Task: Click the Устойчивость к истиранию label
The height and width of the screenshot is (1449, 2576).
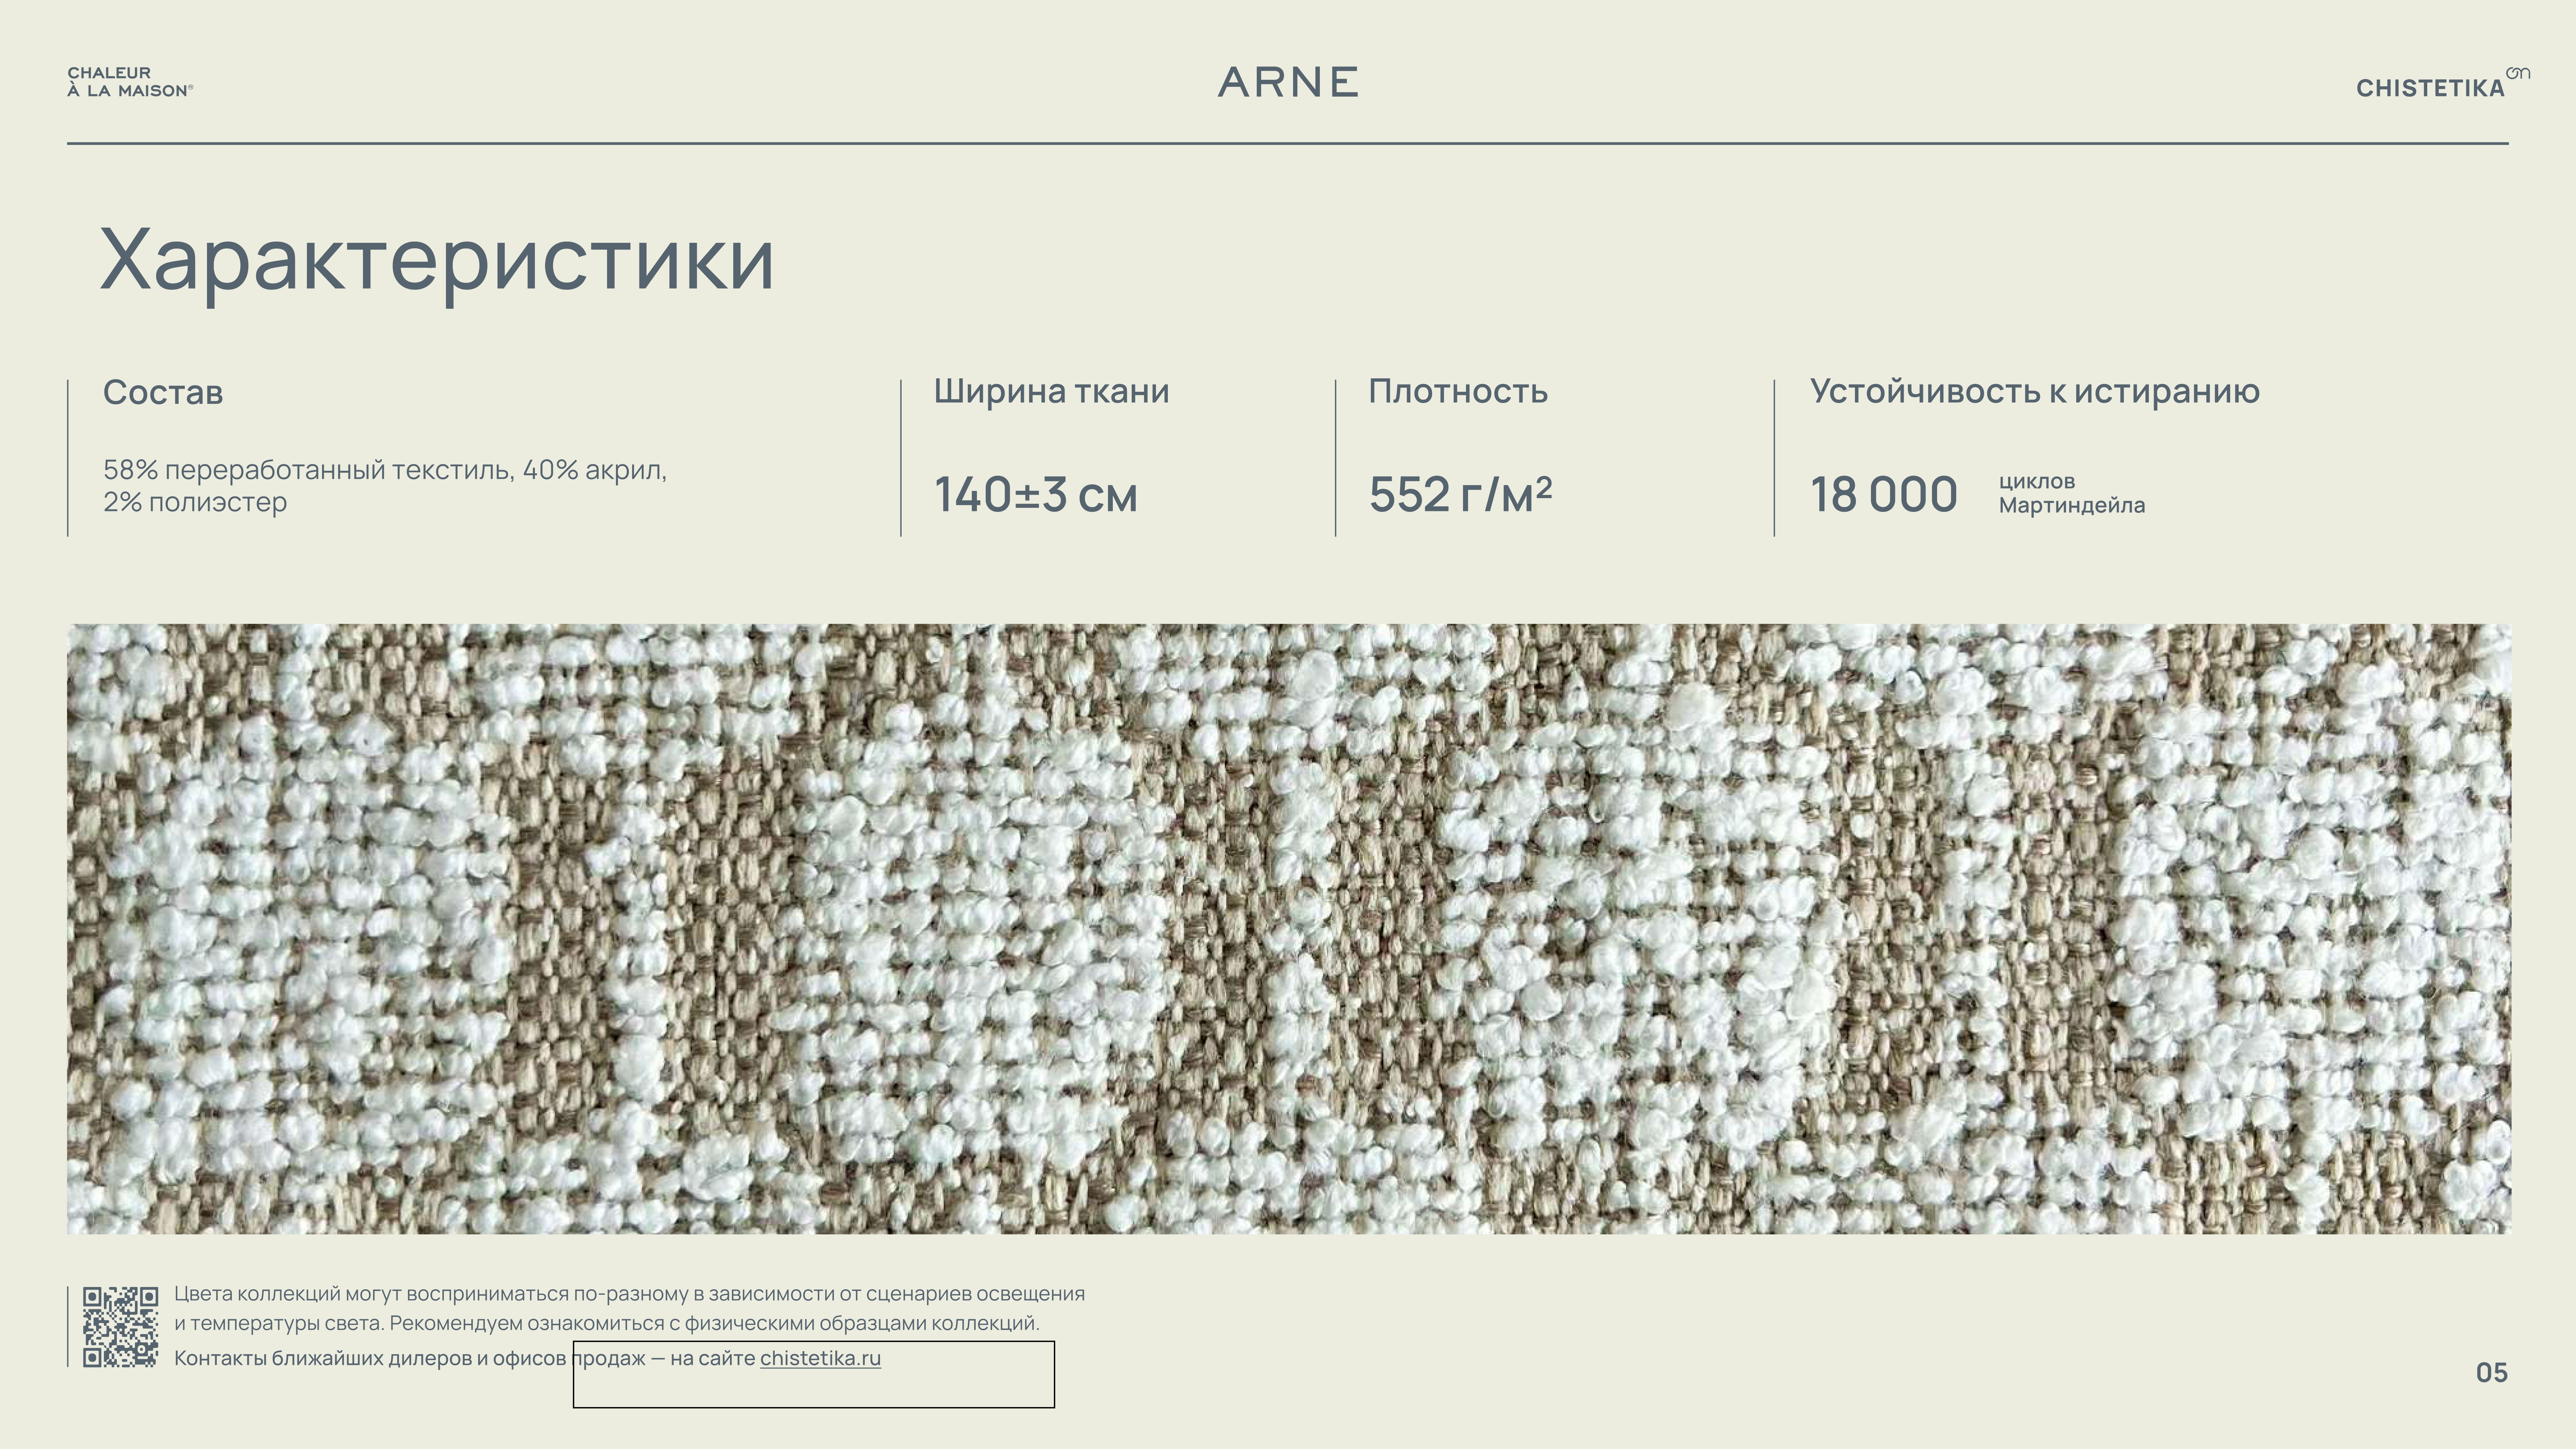Action: pyautogui.click(x=2035, y=391)
